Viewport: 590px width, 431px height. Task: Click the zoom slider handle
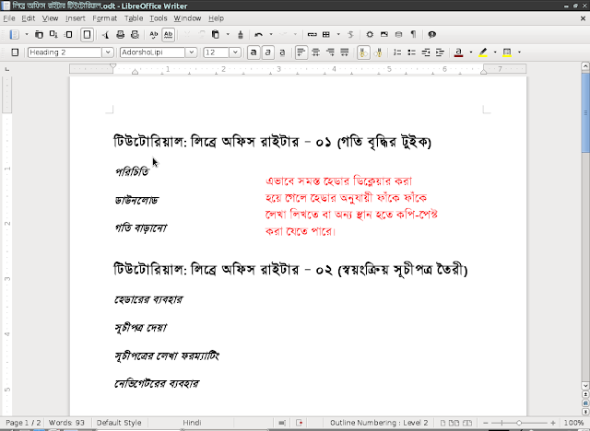519,423
